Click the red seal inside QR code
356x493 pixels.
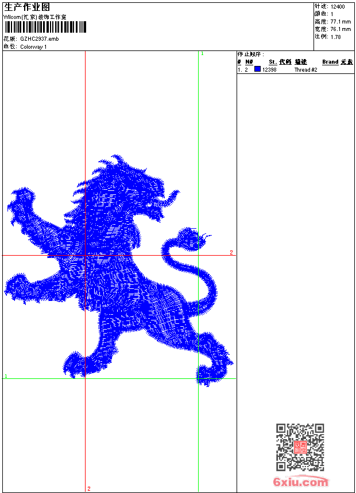300,447
